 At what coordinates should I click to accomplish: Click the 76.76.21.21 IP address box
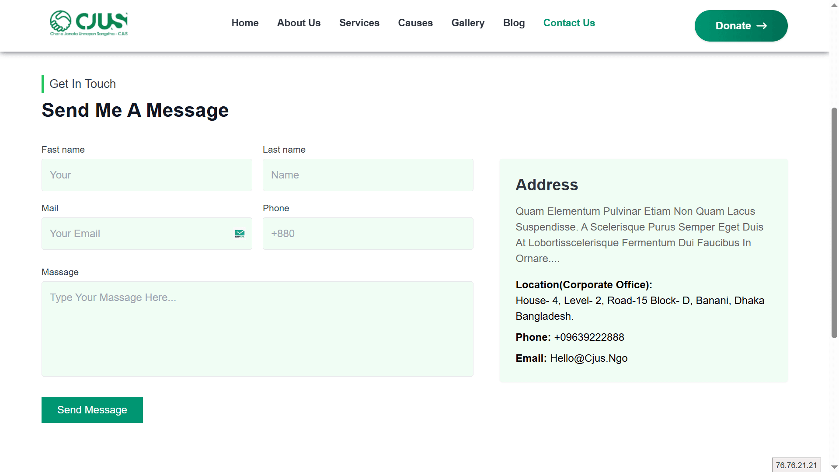(796, 465)
